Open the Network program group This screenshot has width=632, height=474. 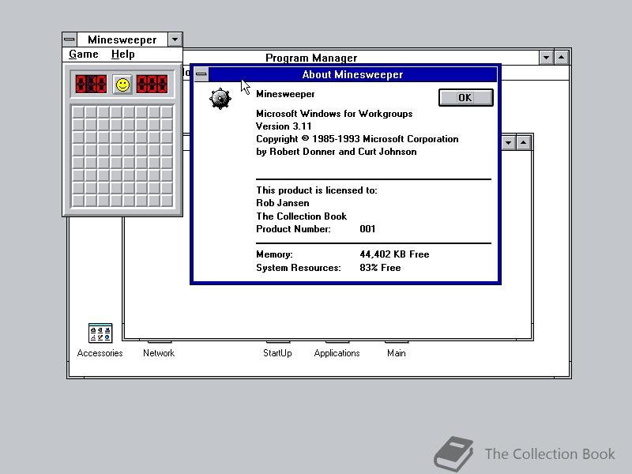pyautogui.click(x=159, y=353)
